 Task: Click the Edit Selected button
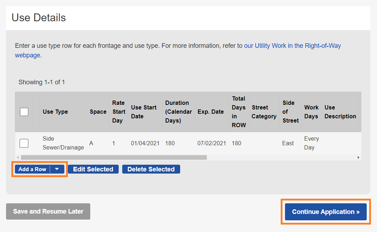point(93,169)
